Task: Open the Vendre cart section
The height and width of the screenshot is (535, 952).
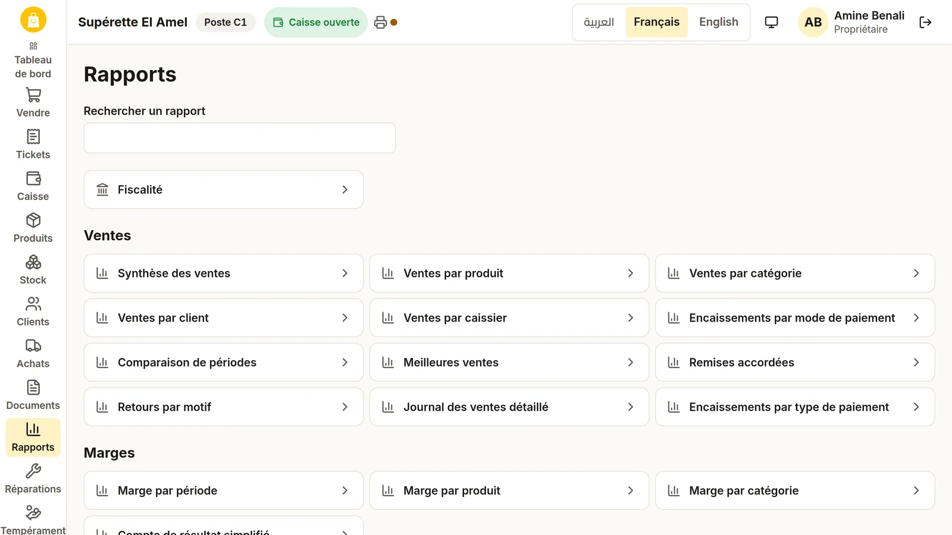Action: tap(33, 103)
